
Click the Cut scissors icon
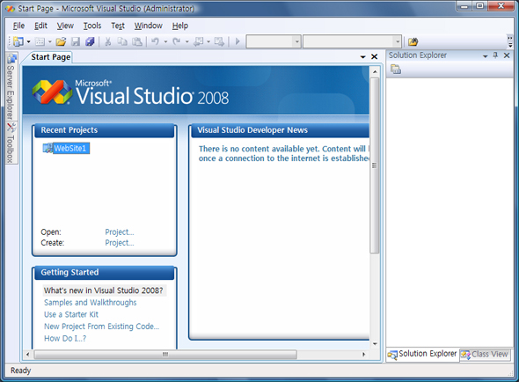coord(107,41)
